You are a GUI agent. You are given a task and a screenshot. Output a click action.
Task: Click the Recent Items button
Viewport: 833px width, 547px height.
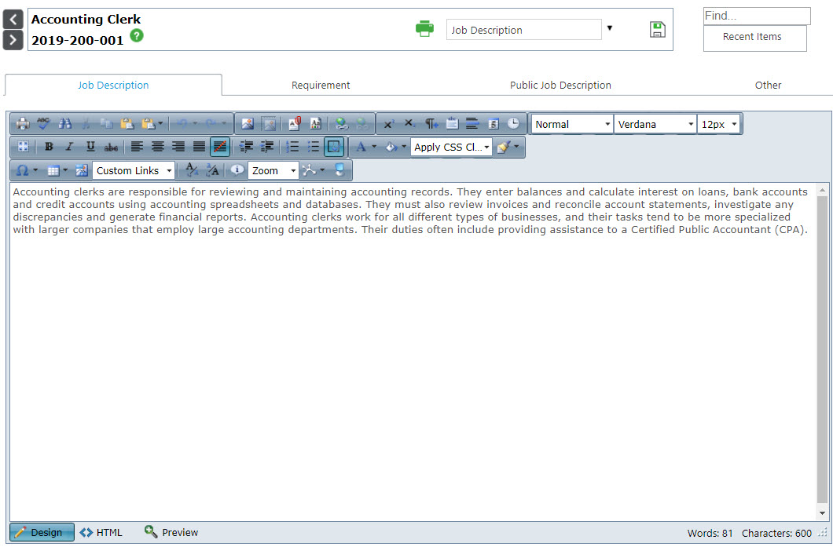[754, 37]
